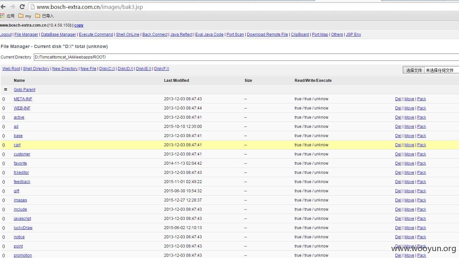Open the javascript folder

pos(22,219)
